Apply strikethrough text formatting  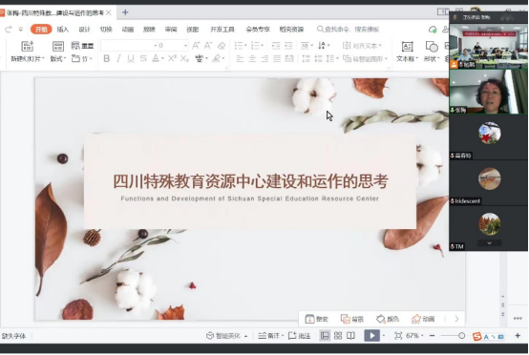click(143, 58)
